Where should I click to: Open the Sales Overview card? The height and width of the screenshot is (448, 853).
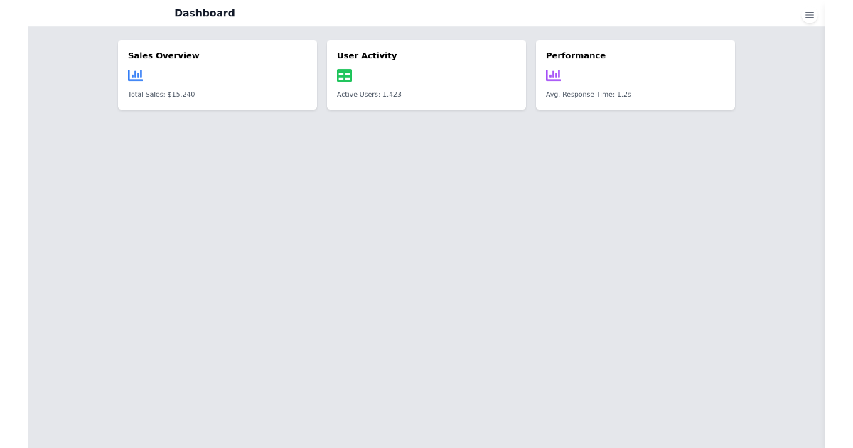click(x=218, y=75)
